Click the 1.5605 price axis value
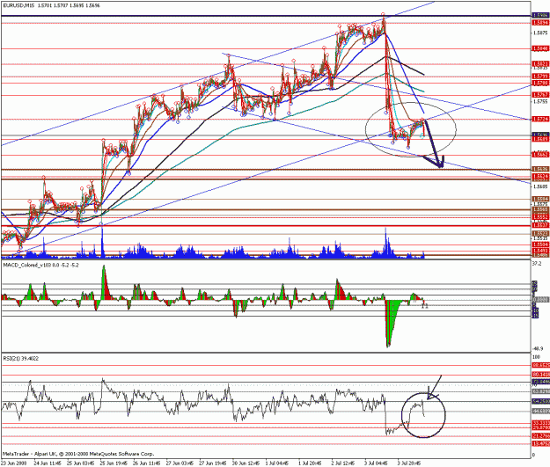The height and width of the screenshot is (467, 550). (x=540, y=186)
